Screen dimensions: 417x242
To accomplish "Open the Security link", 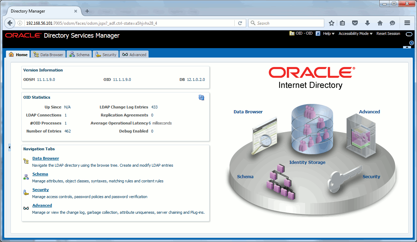I will [x=40, y=190].
